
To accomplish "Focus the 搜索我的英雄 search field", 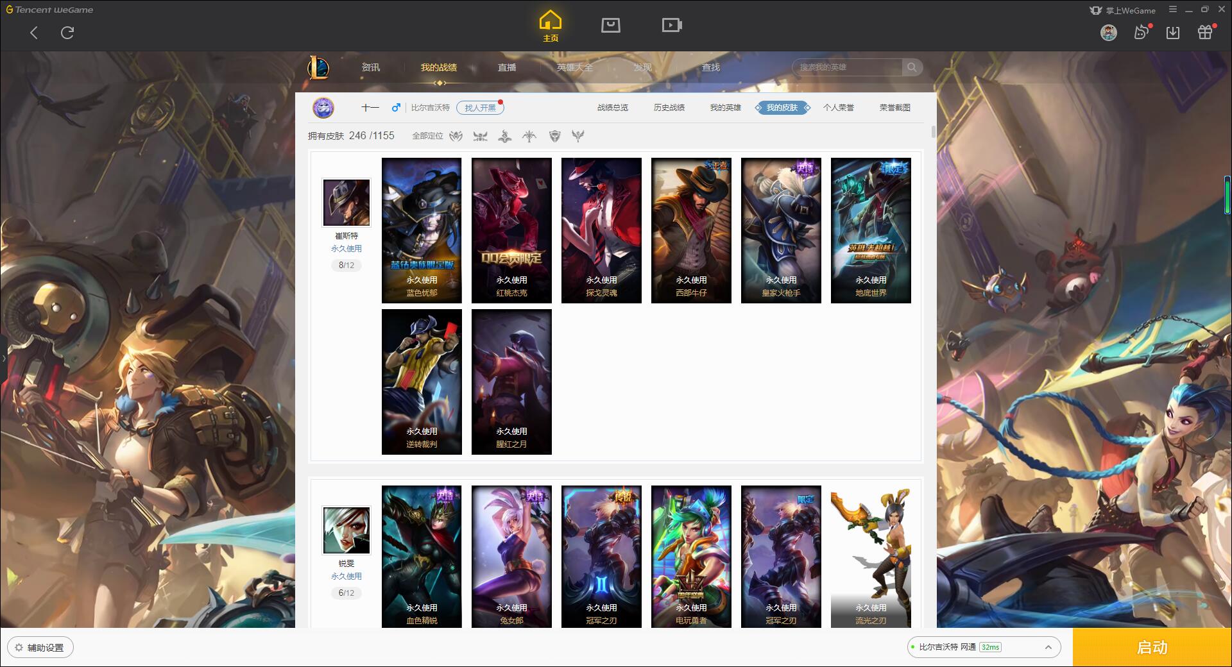I will pyautogui.click(x=848, y=67).
